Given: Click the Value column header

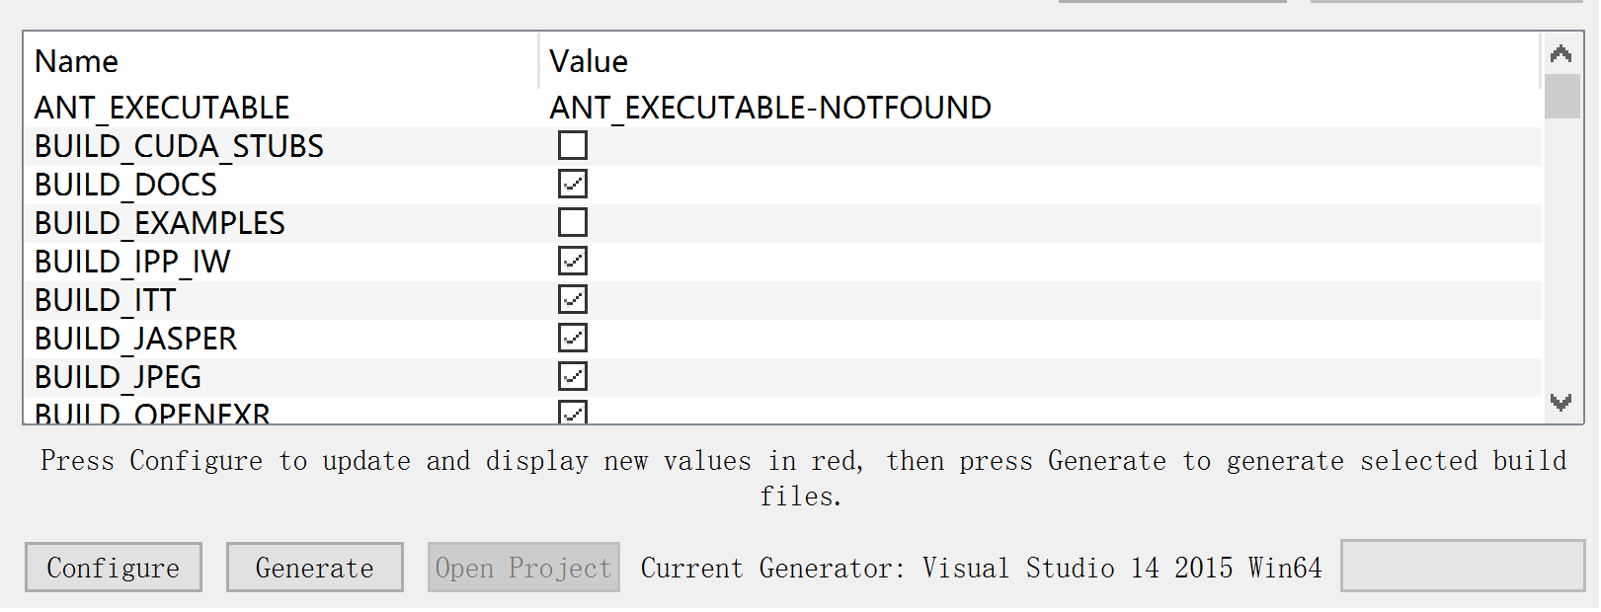Looking at the screenshot, I should coord(1039,61).
